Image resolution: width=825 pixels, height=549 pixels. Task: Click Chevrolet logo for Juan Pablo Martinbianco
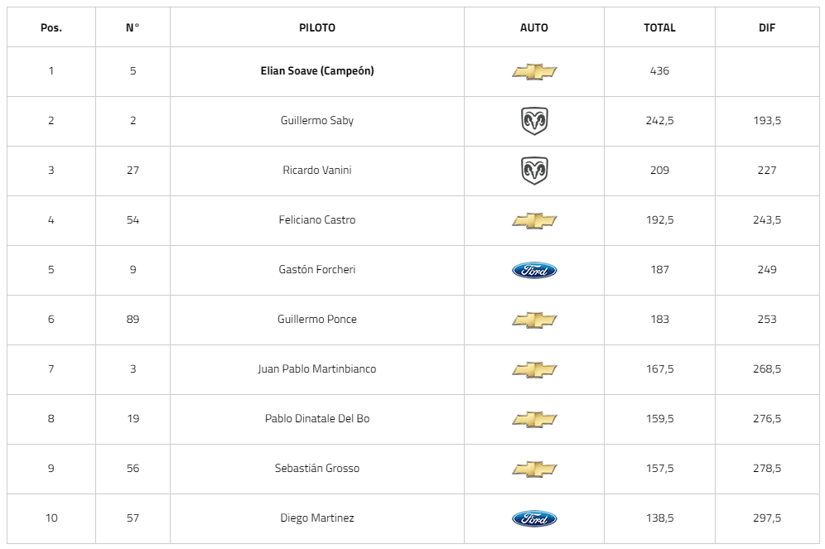(534, 369)
